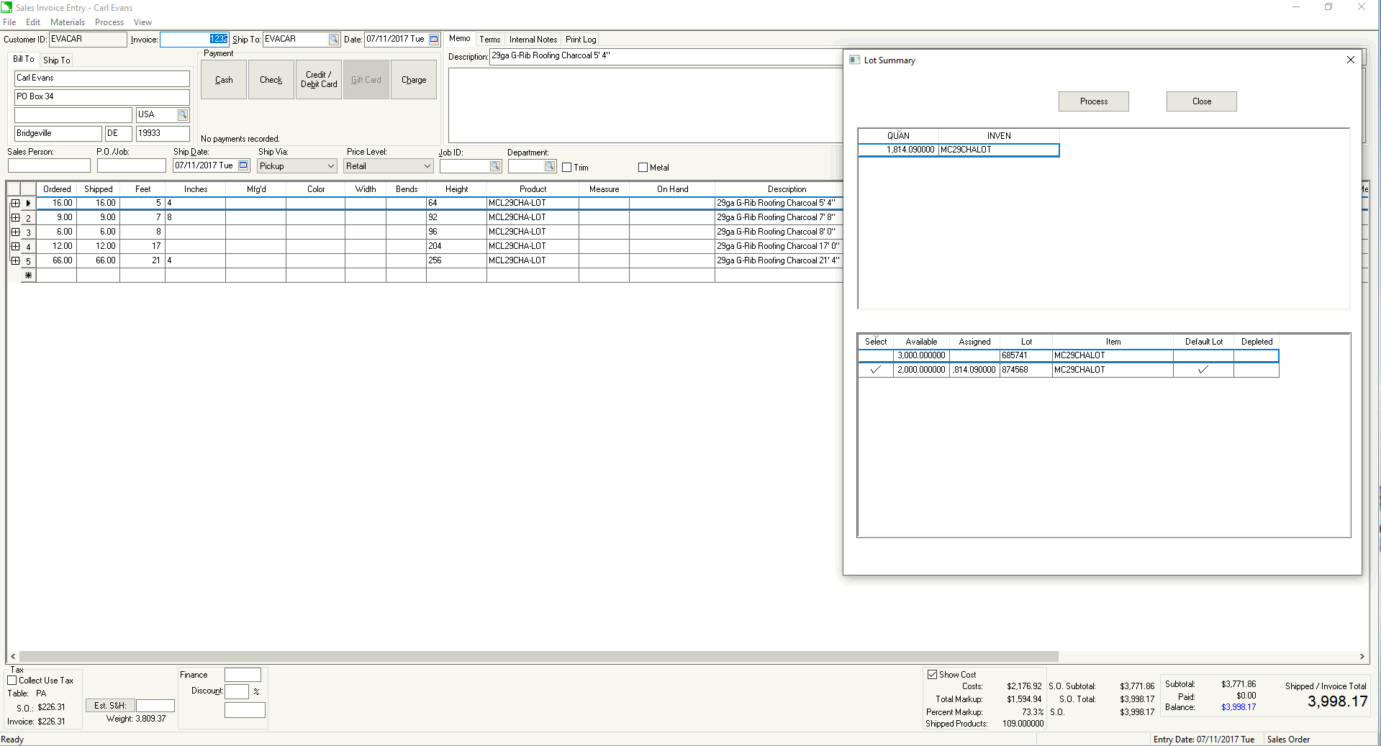Open the Ship Via dropdown
This screenshot has height=746, width=1381.
[x=331, y=166]
